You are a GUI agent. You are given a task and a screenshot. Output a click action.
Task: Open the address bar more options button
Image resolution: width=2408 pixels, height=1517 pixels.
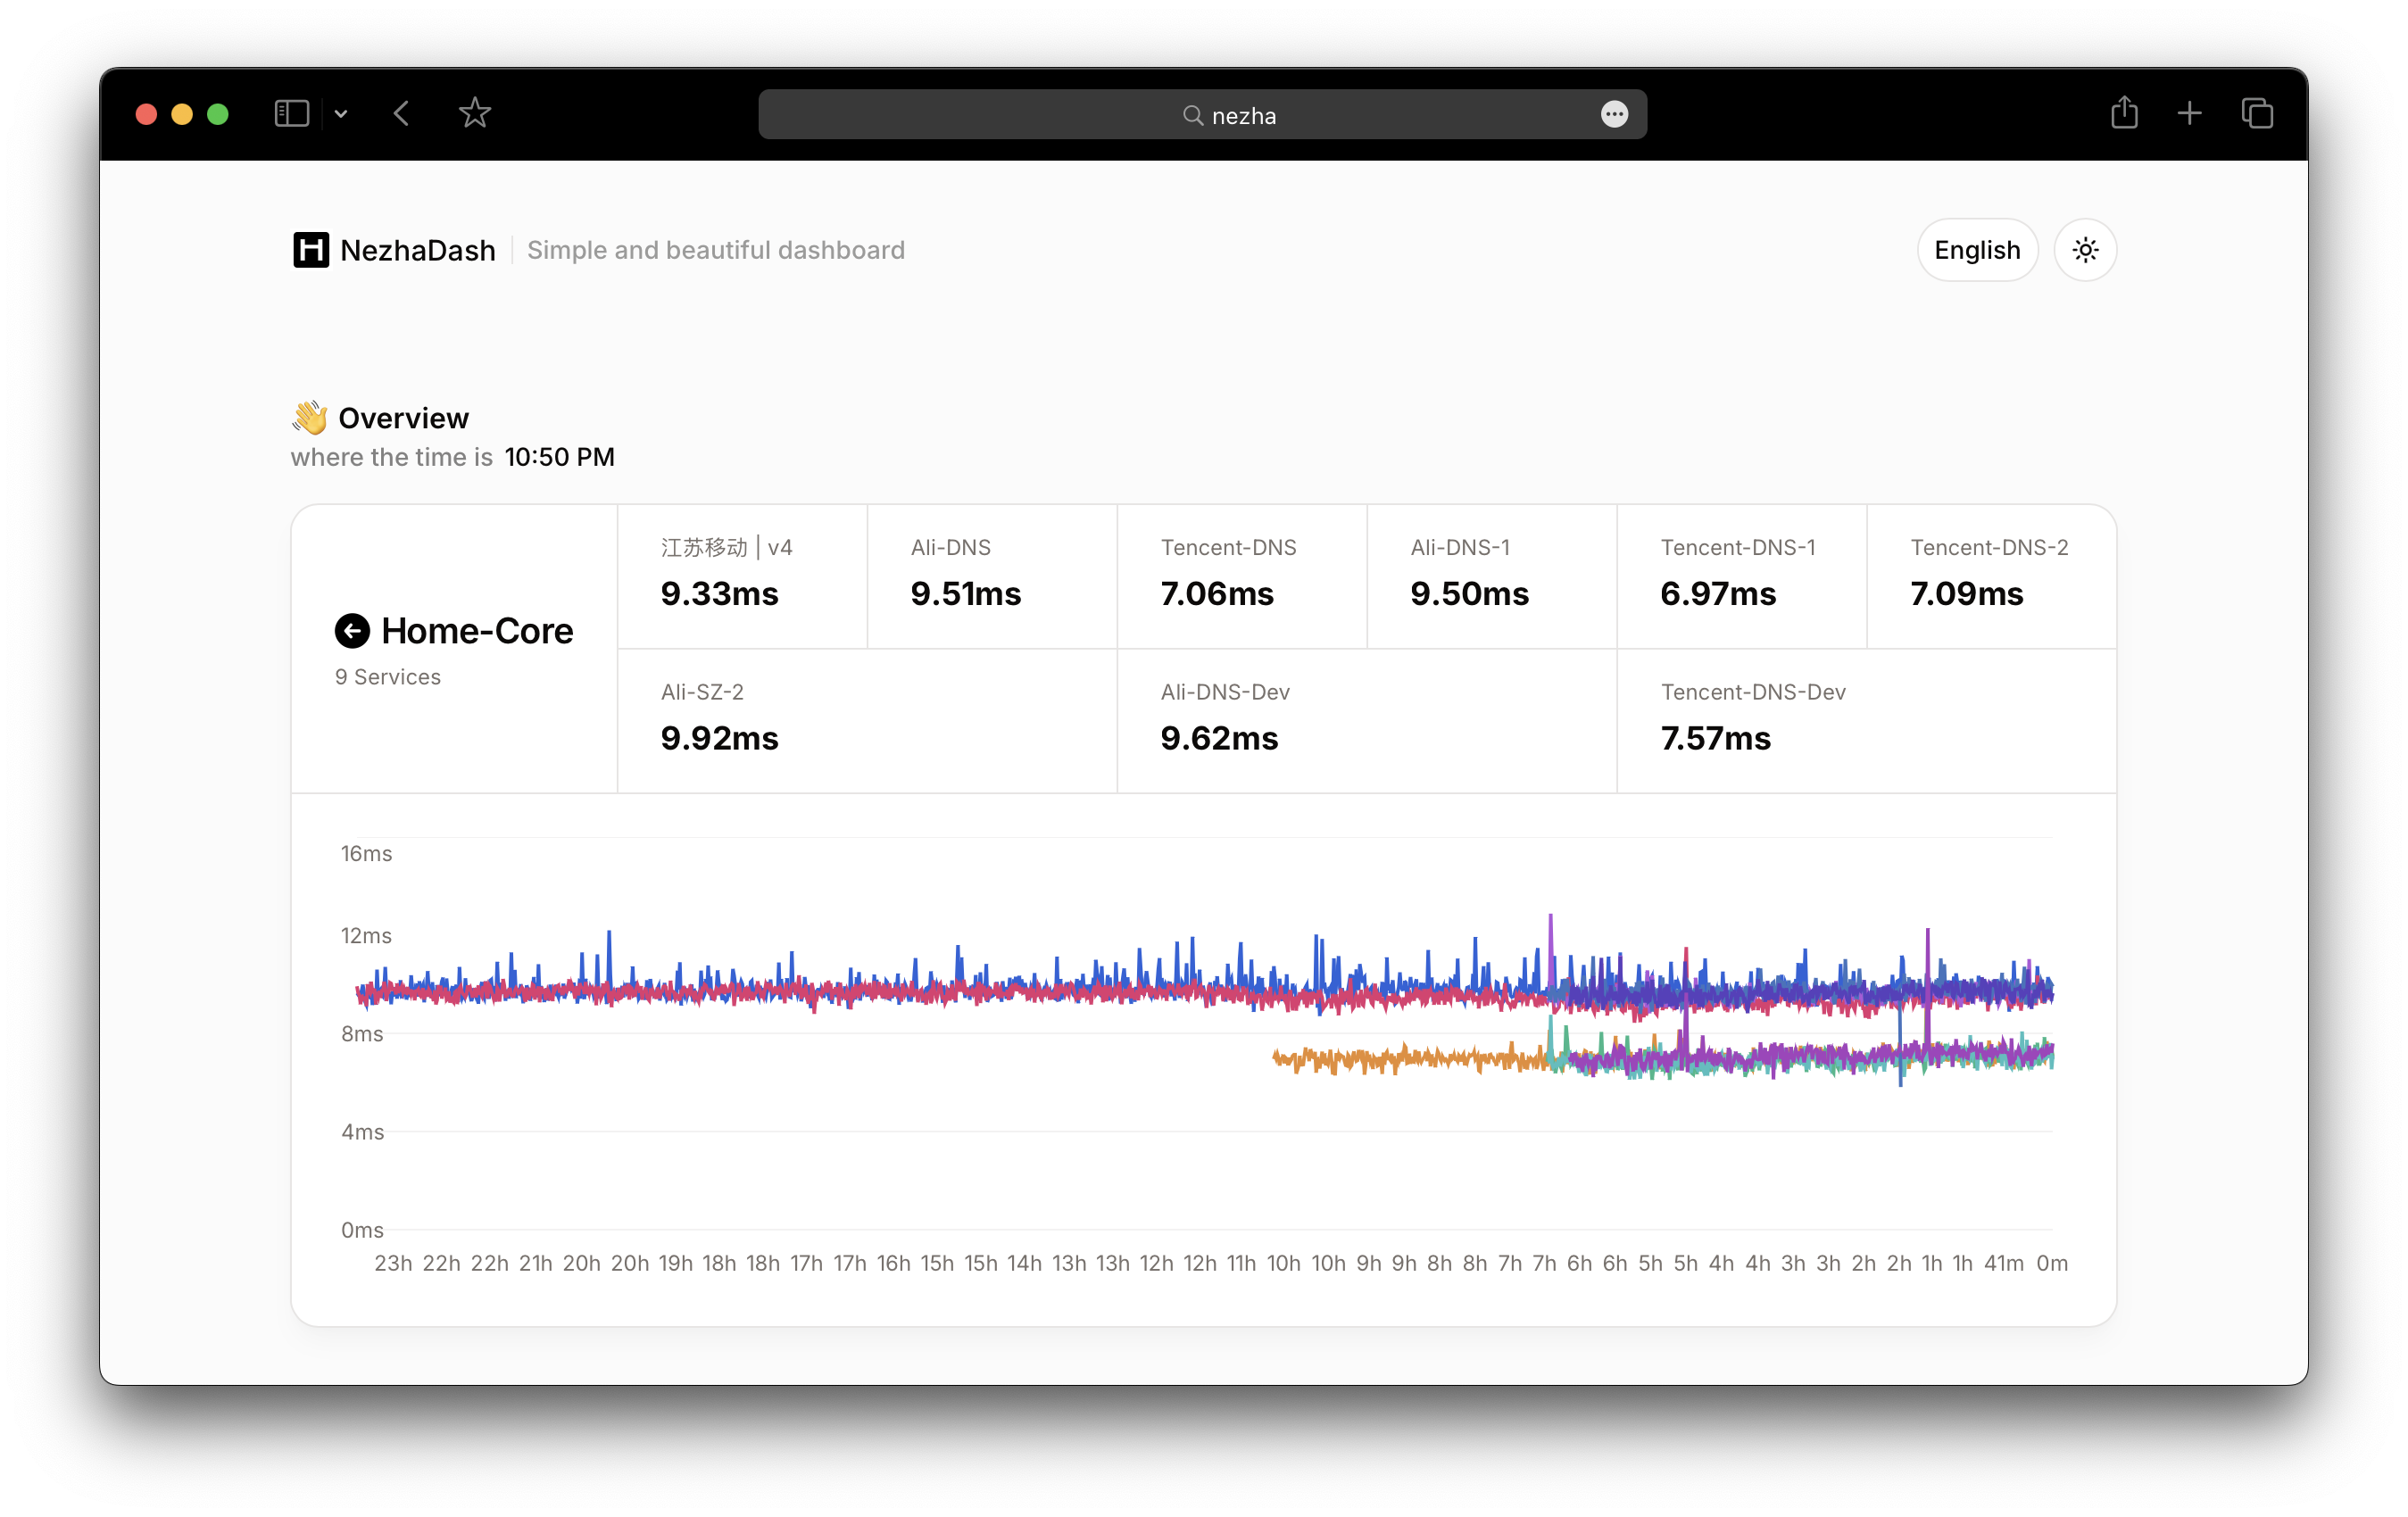tap(1614, 115)
